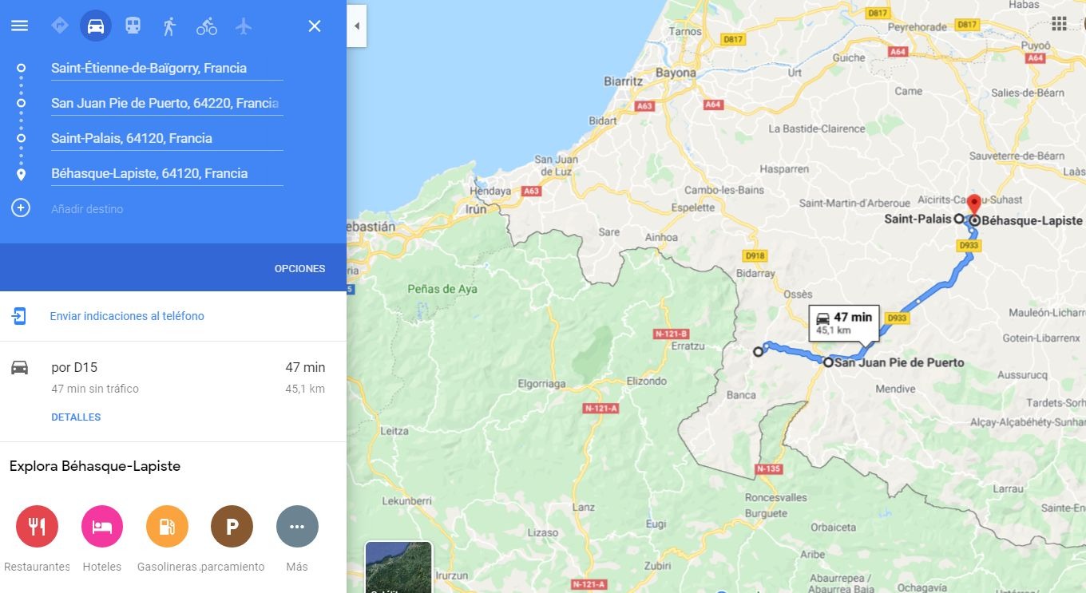Add a stop via Añadir destino

[x=87, y=209]
